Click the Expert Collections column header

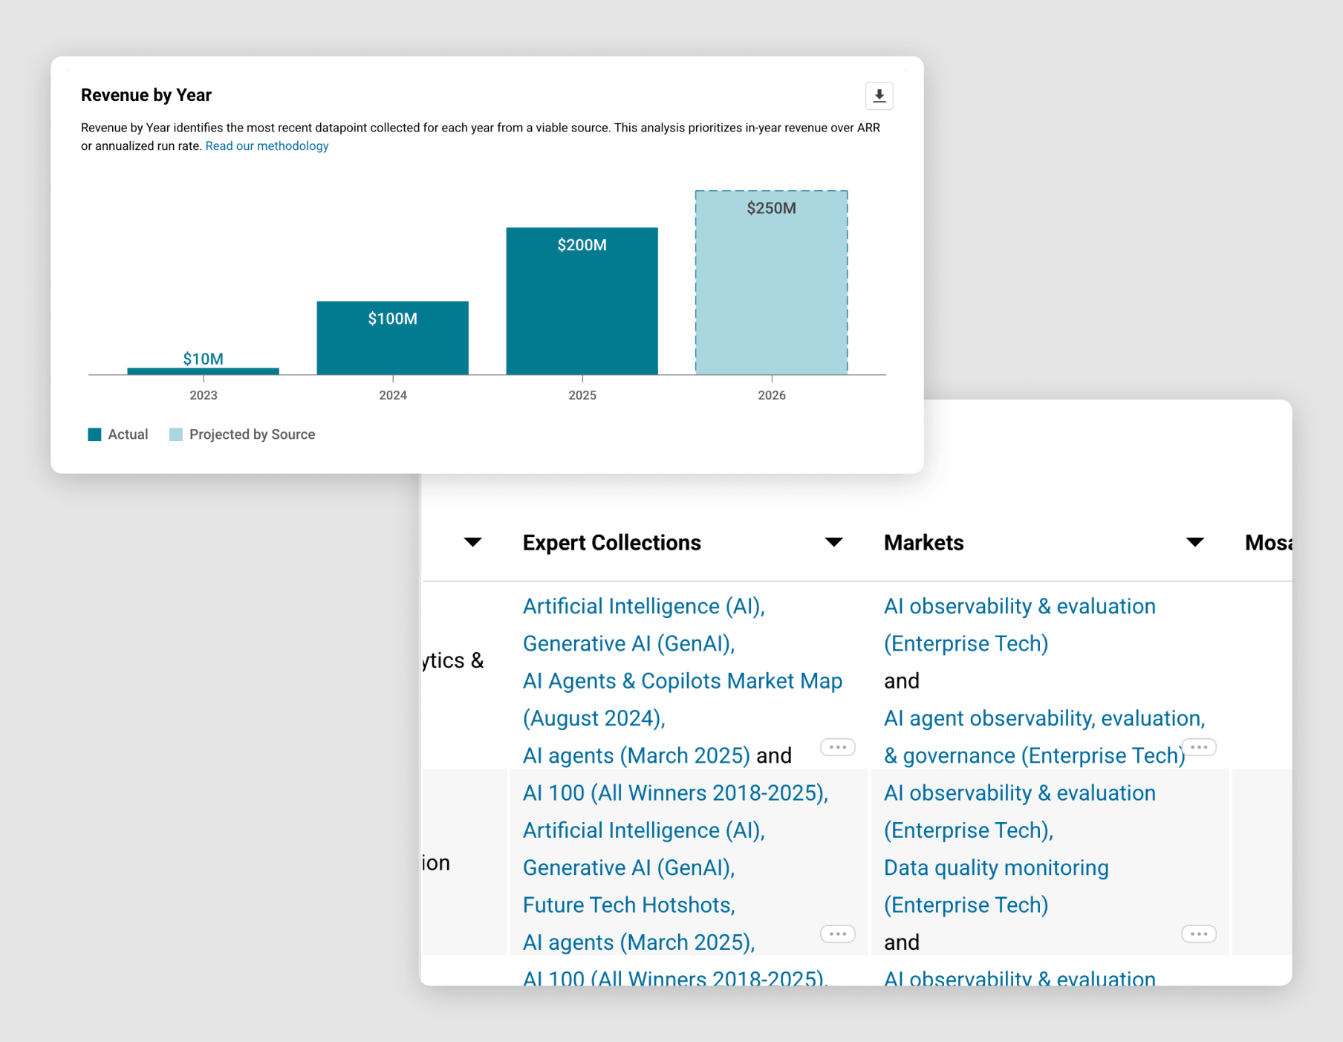tap(612, 543)
